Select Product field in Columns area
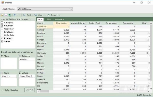This screenshot has height=97, width=153. coord(27,59)
